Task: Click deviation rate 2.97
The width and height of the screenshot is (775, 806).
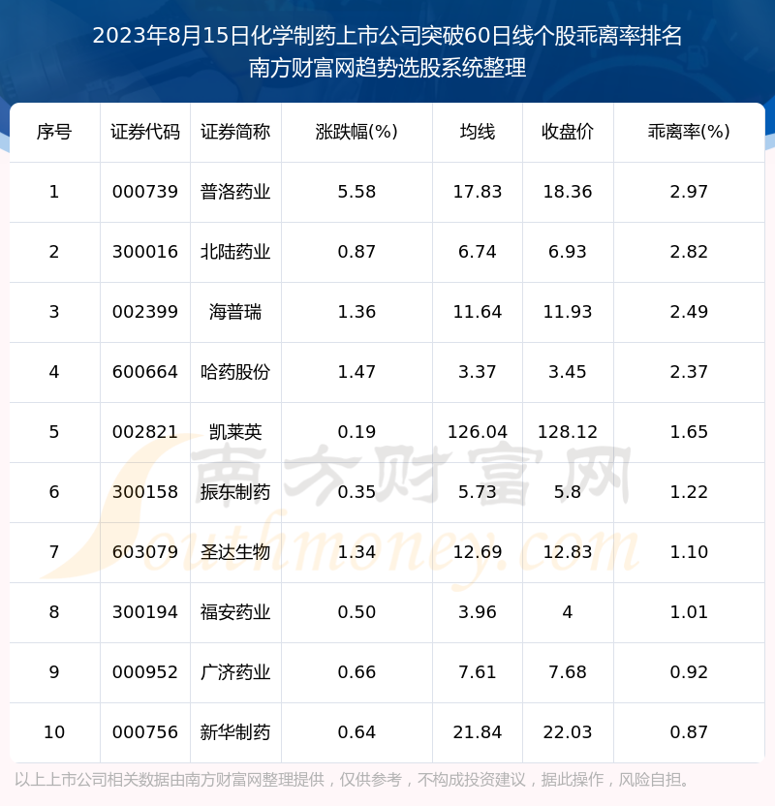Action: click(689, 192)
